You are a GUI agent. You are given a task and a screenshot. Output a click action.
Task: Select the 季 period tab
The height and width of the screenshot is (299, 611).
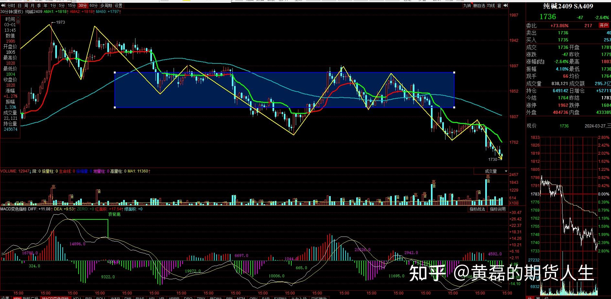click(x=39, y=6)
